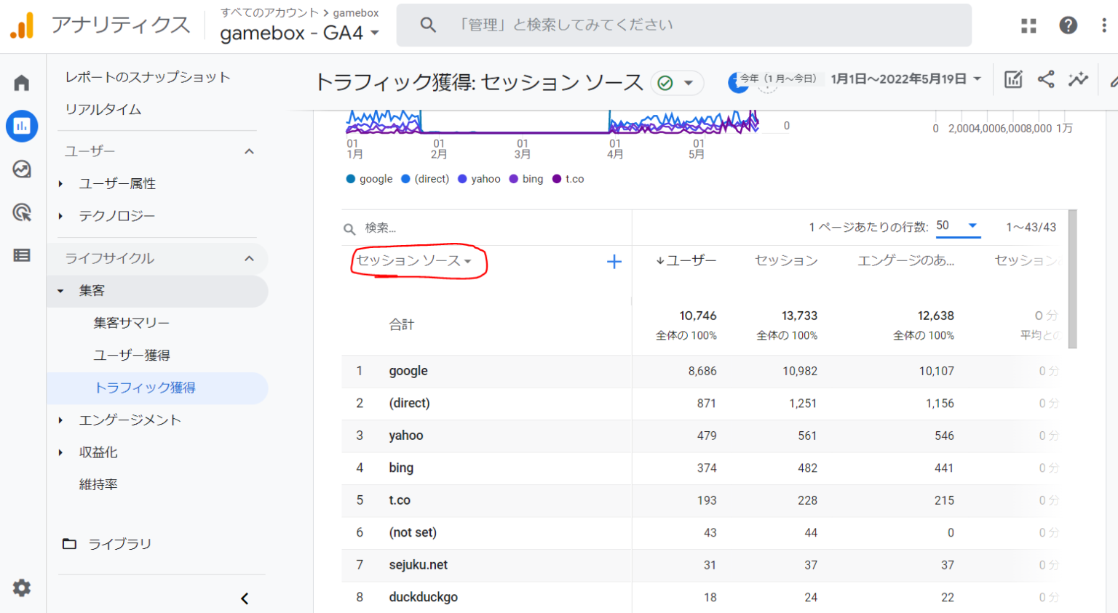This screenshot has width=1118, height=613.
Task: Select ユーザー獲得 in the sidebar
Action: click(x=132, y=355)
